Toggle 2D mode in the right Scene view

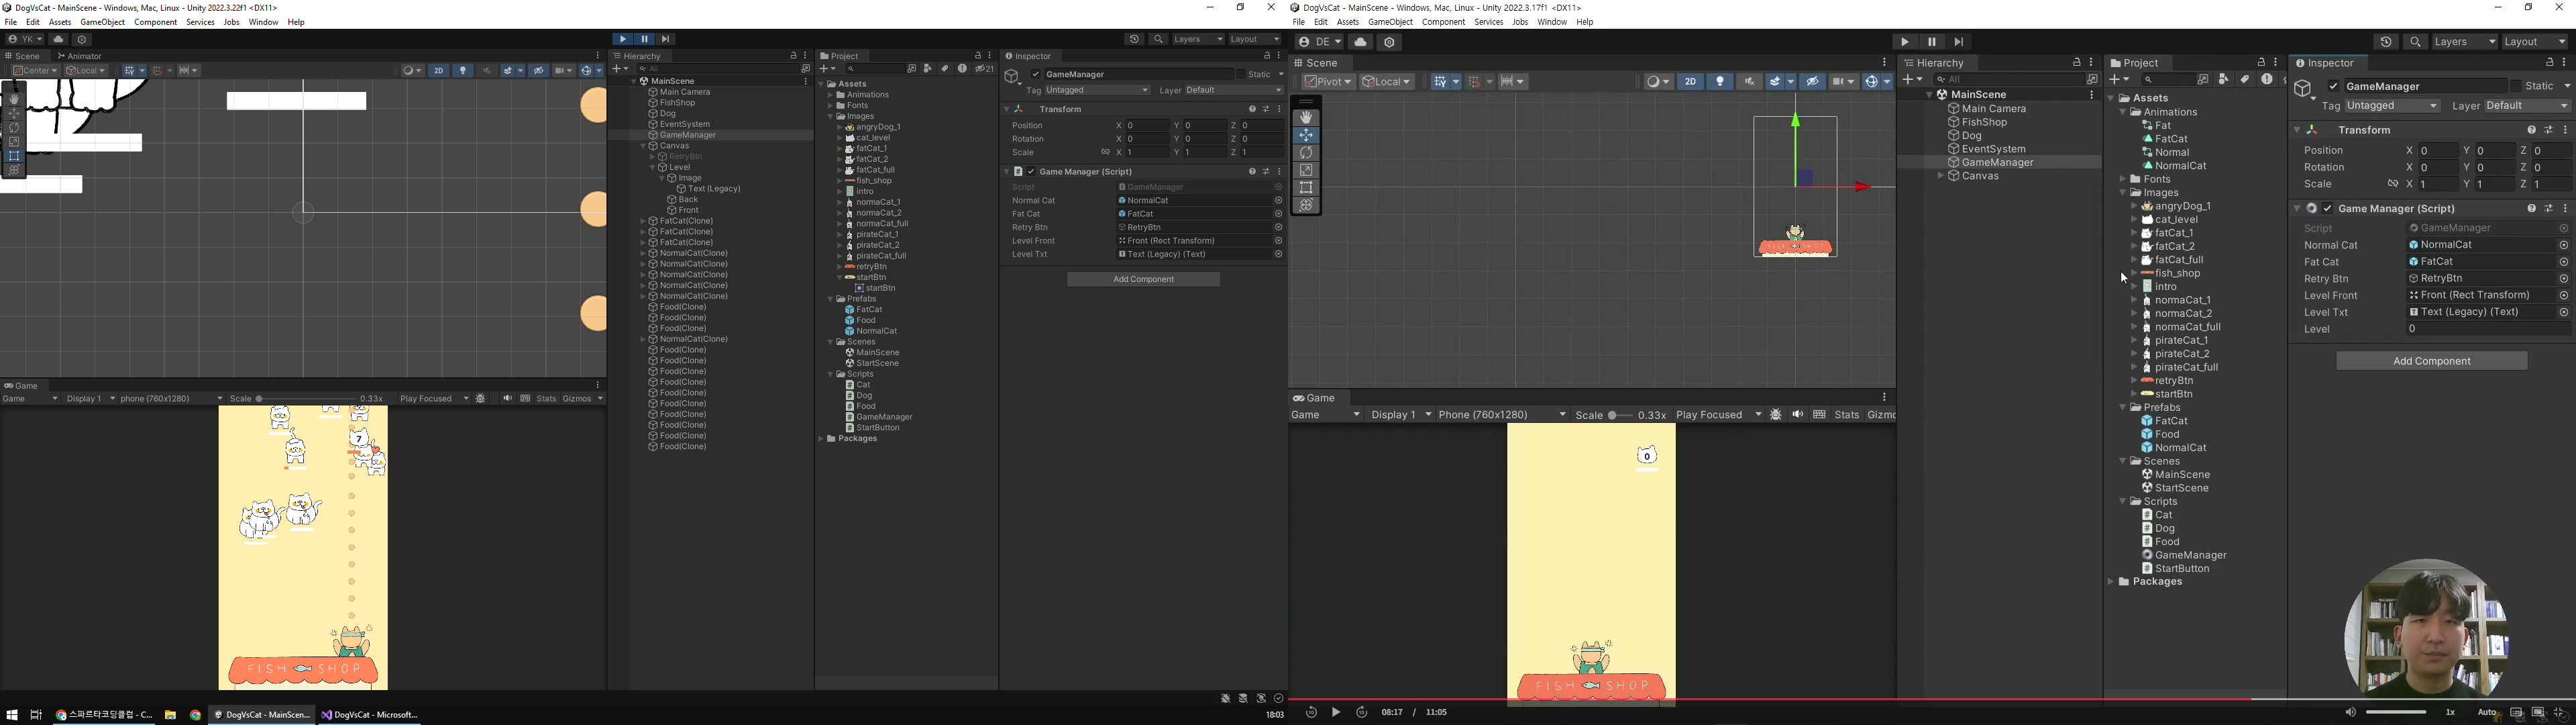1690,82
